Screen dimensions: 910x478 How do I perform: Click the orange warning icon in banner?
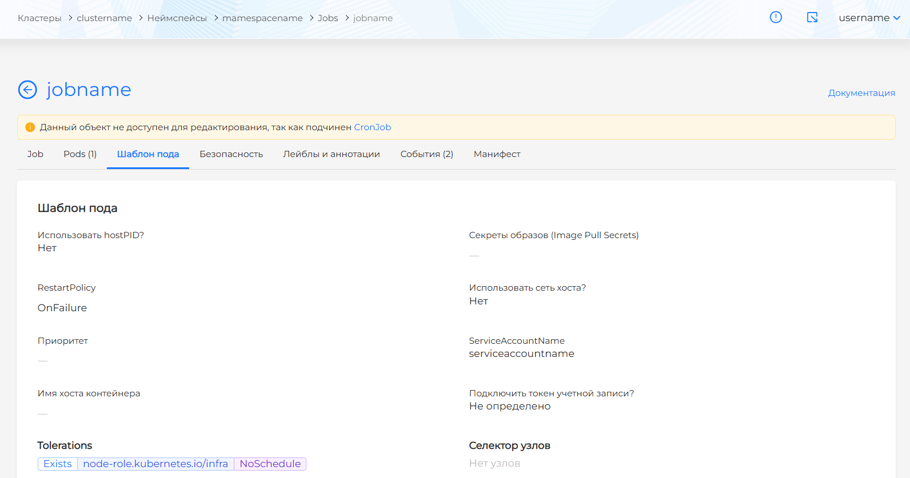[30, 127]
